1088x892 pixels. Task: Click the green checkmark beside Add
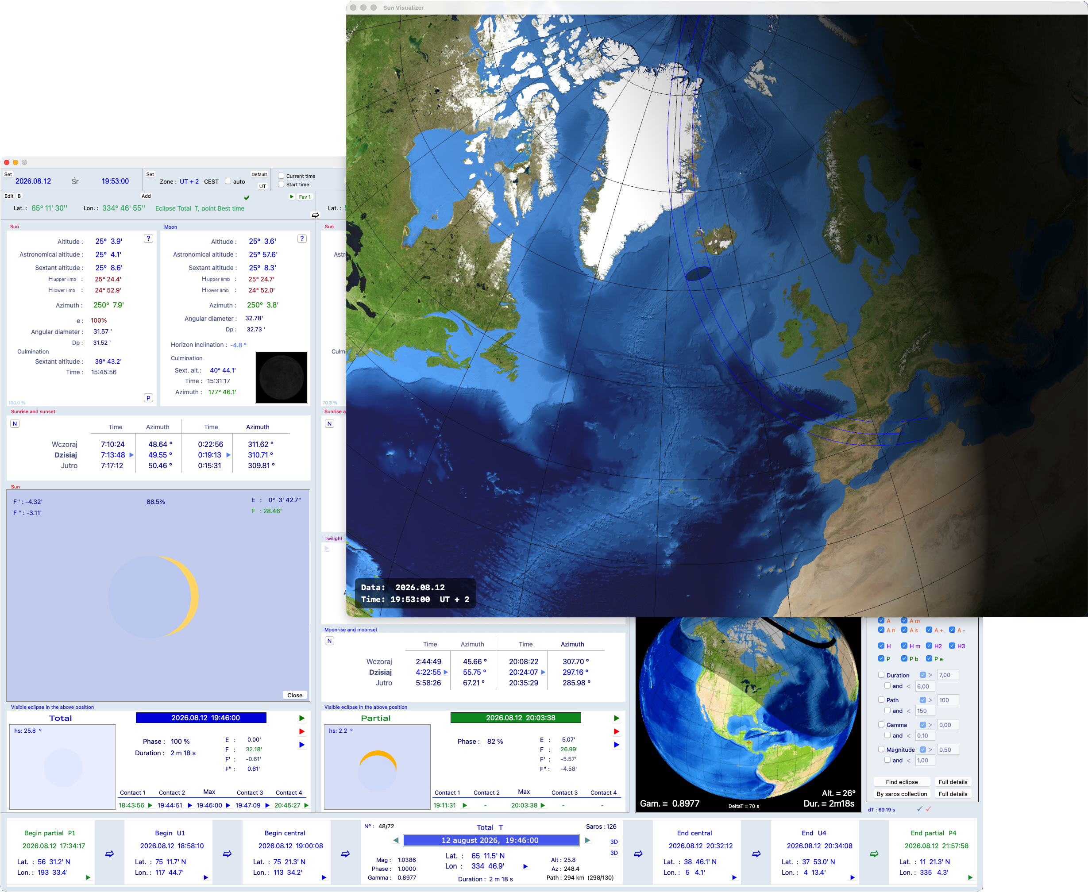tap(247, 197)
